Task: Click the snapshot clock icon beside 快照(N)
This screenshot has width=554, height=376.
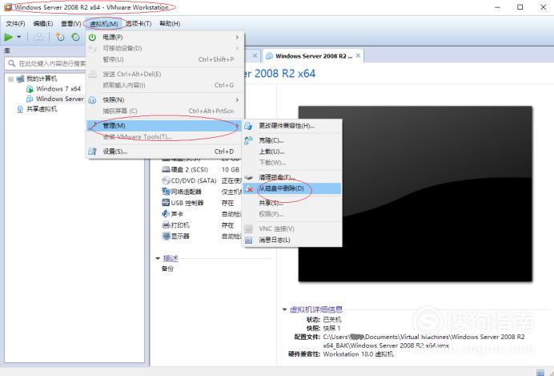Action: point(92,100)
